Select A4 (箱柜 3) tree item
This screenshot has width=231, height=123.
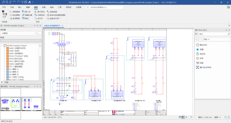click(x=14, y=74)
